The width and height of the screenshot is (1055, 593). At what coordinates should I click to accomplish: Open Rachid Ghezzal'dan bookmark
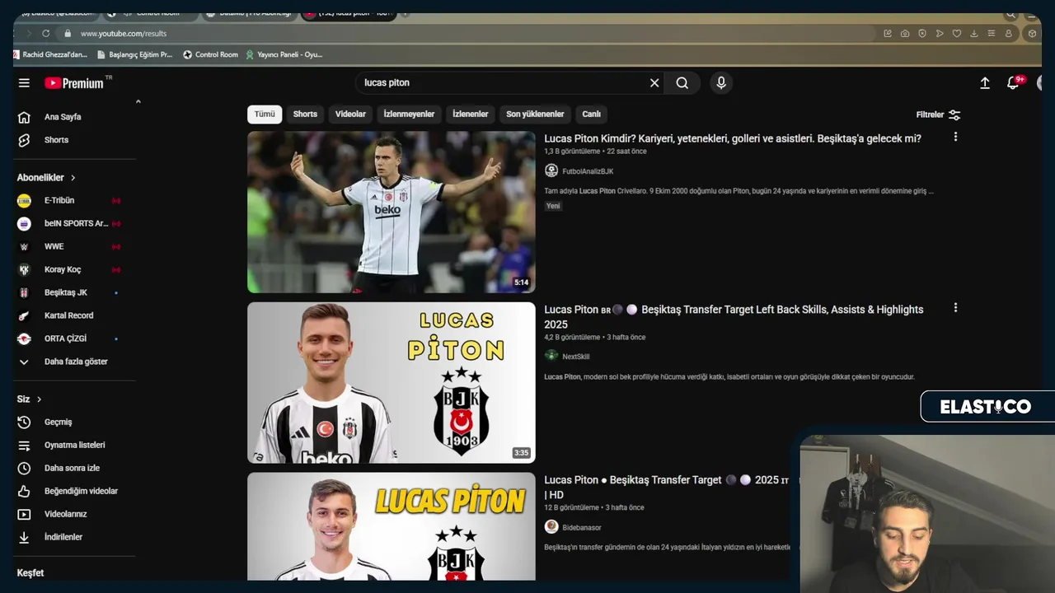coord(49,54)
